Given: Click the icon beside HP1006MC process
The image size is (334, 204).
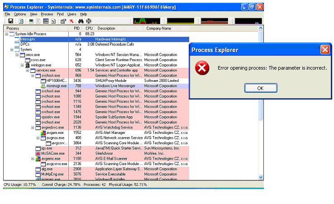Looking at the screenshot, I should pyautogui.click(x=43, y=81).
